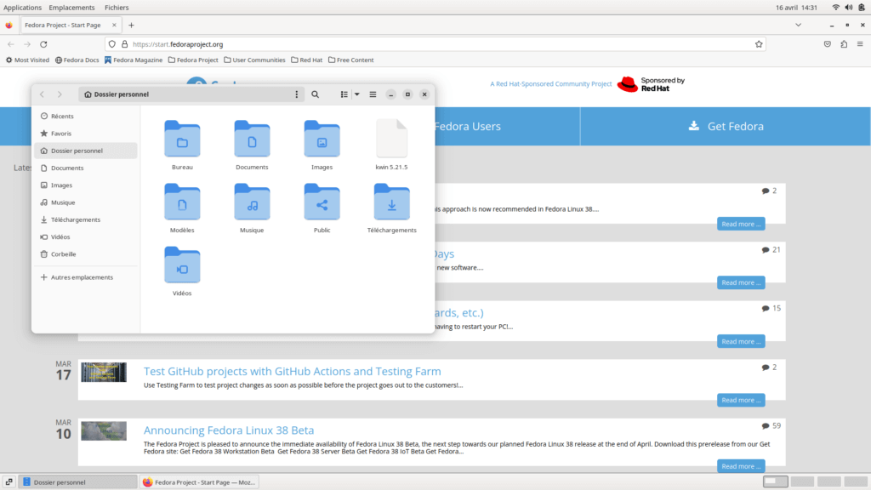871x490 pixels.
Task: Select Documents in the sidebar
Action: [86, 168]
